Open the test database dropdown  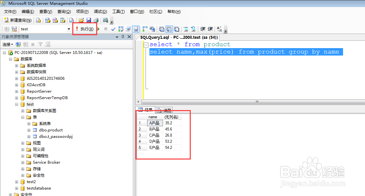click(x=69, y=29)
